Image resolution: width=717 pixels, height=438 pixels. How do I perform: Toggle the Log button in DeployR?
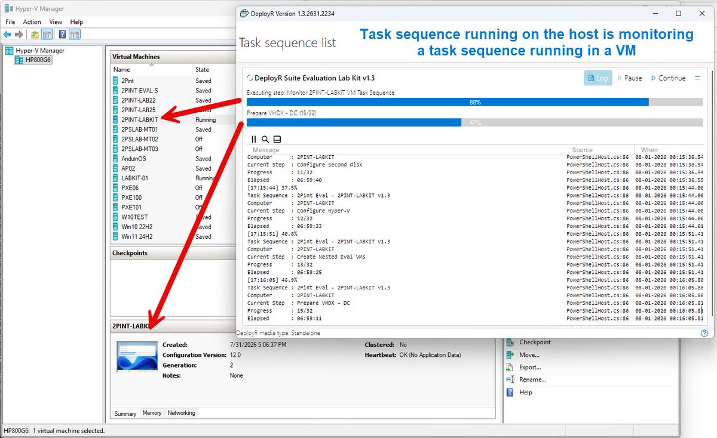coord(597,78)
